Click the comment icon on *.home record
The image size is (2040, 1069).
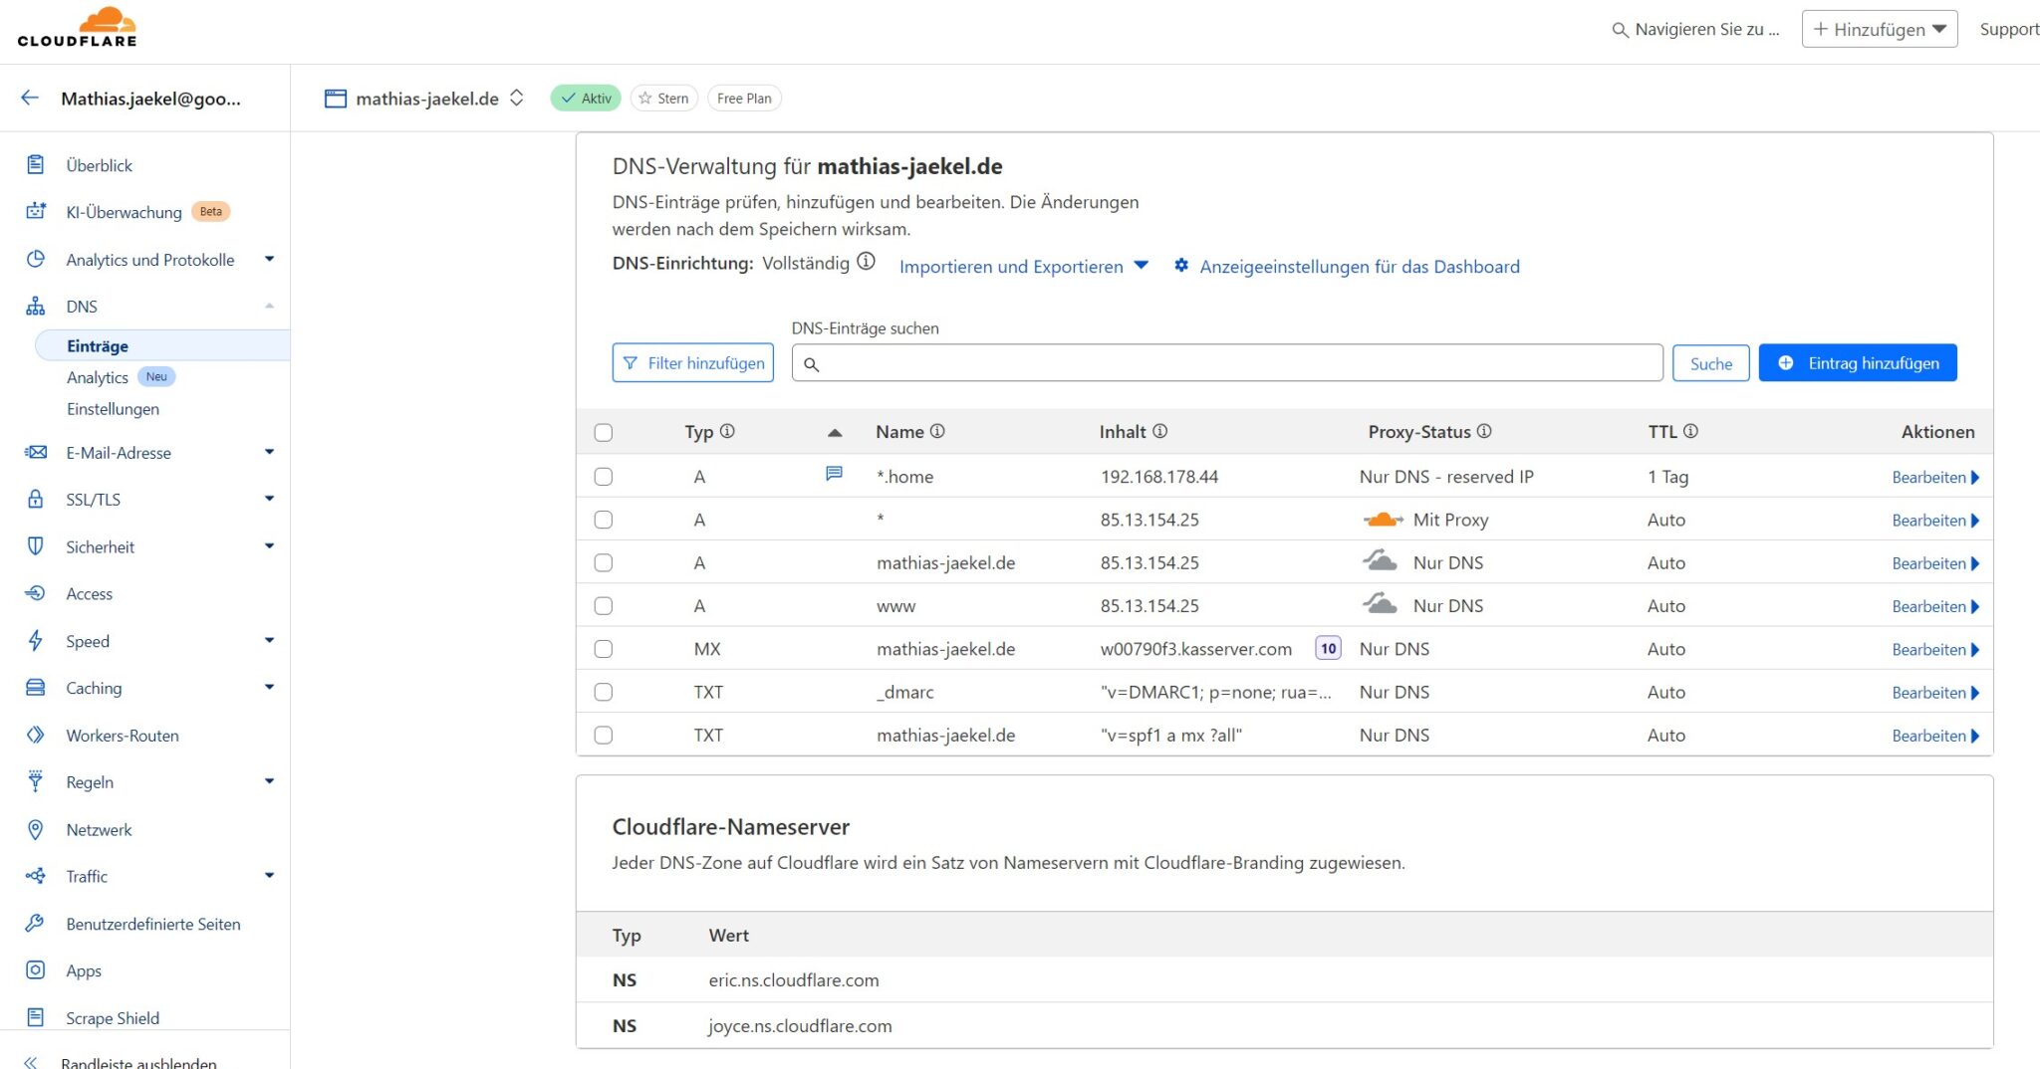click(834, 474)
